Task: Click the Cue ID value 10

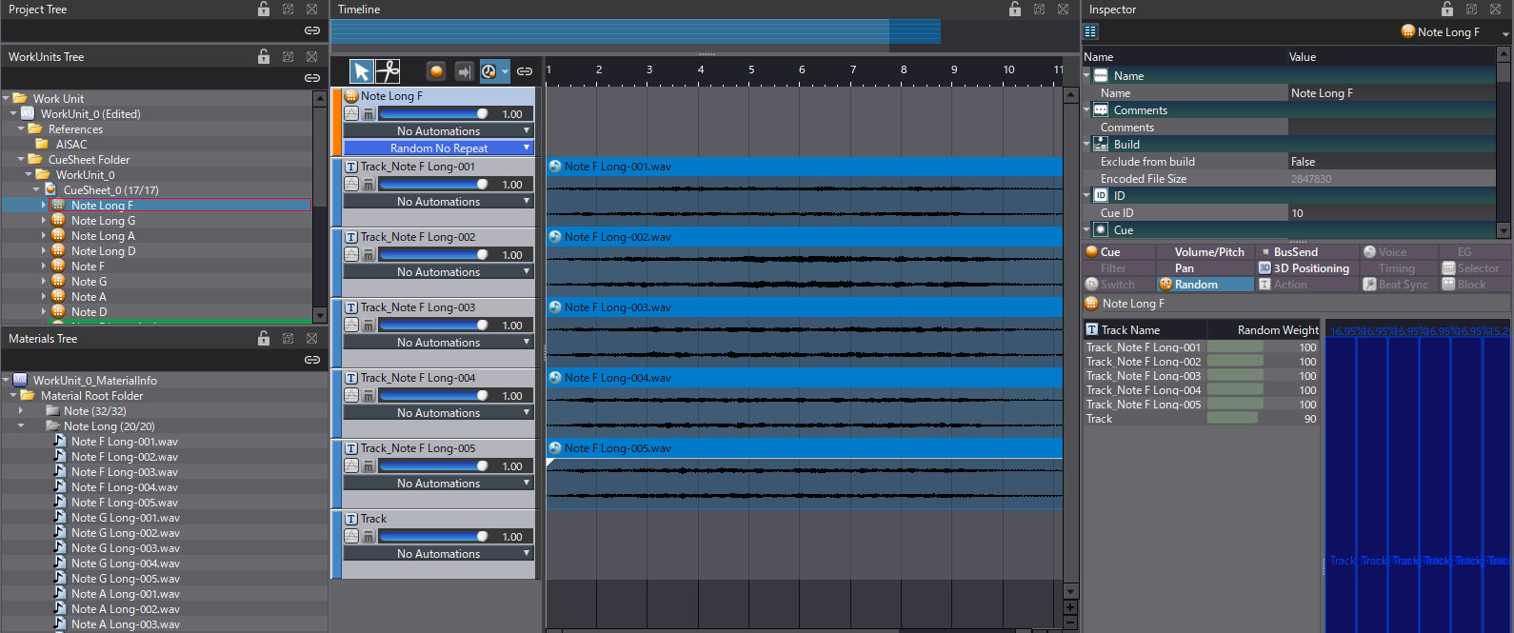Action: [x=1391, y=213]
